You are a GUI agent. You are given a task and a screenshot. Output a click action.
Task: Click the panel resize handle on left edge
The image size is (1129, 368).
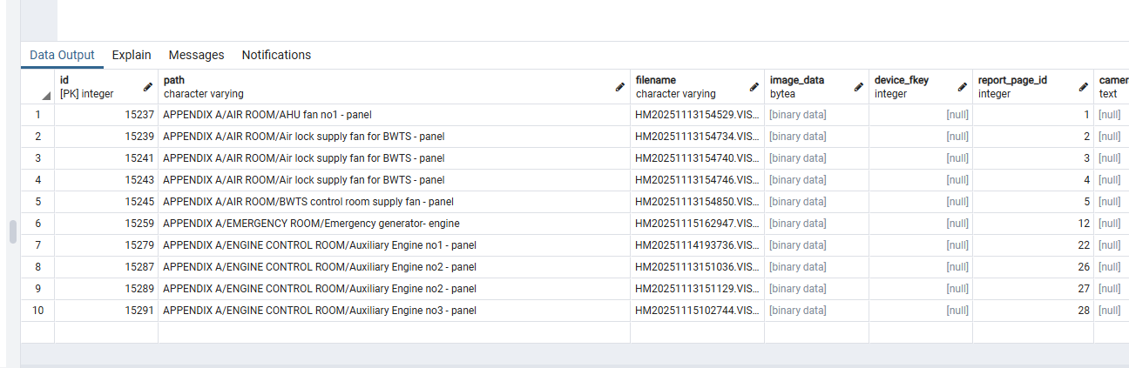point(13,232)
